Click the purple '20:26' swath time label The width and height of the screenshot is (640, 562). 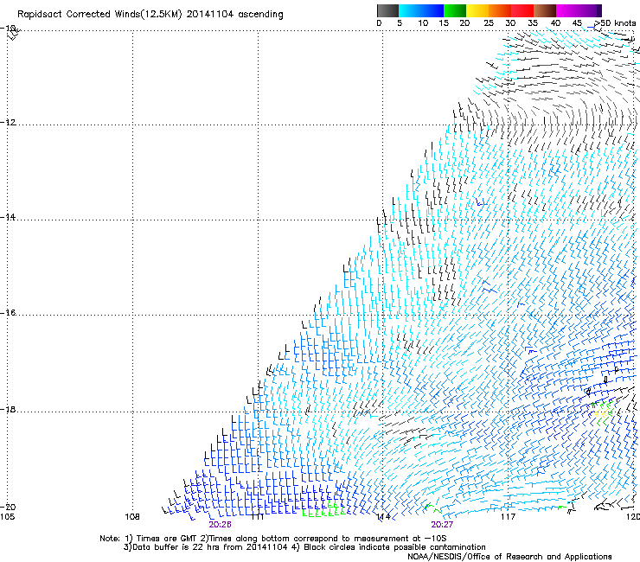[x=220, y=525]
